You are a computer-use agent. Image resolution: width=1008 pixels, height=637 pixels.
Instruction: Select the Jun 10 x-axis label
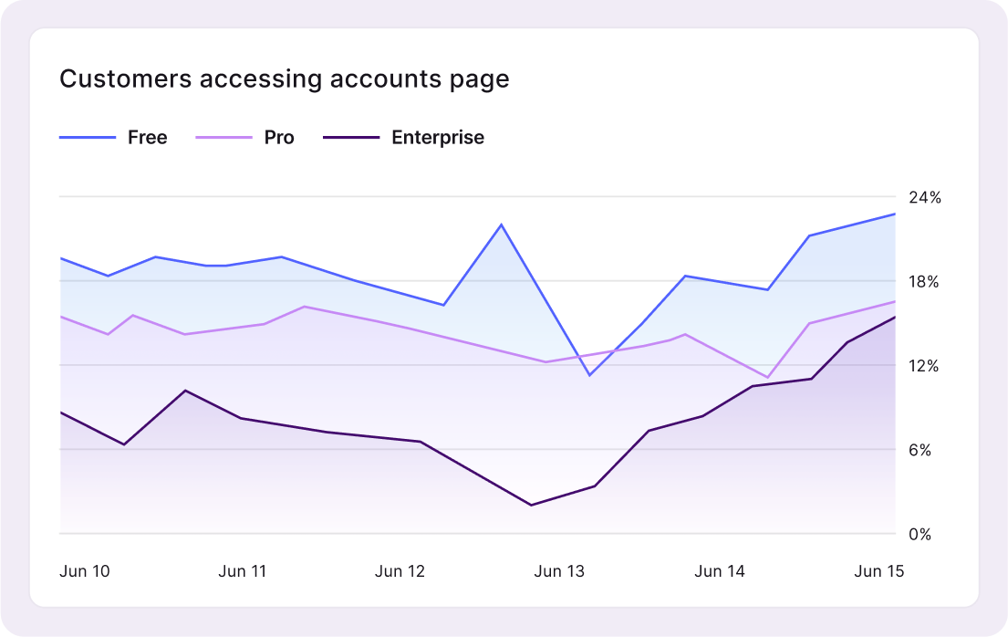(85, 571)
